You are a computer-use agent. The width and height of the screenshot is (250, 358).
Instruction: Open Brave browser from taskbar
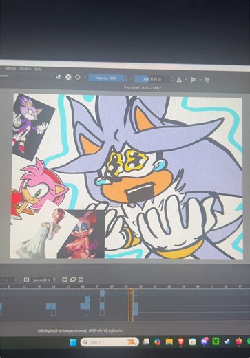coord(180,342)
